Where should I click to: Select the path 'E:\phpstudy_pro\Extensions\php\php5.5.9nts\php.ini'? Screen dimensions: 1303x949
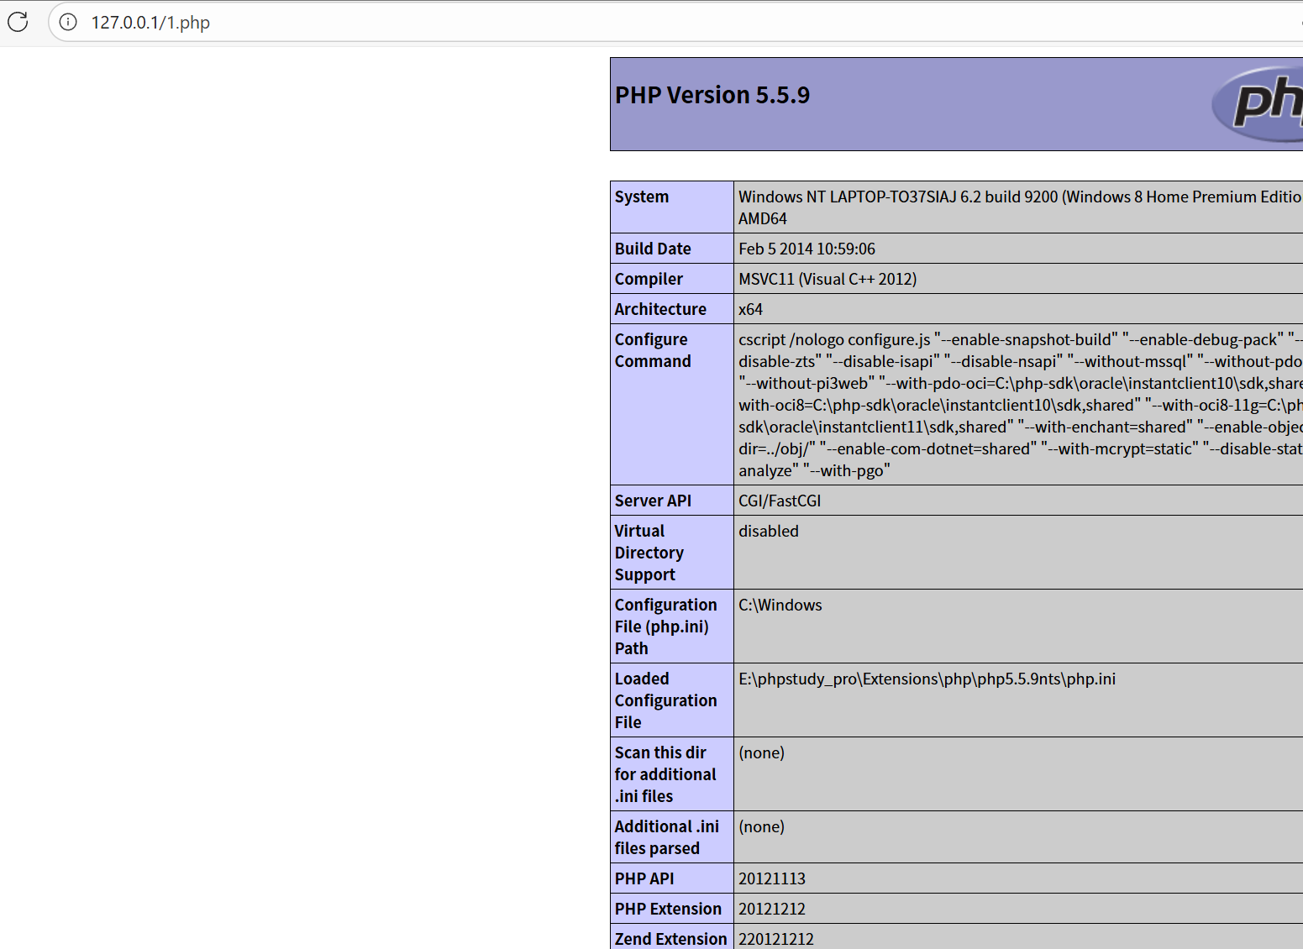(x=927, y=679)
